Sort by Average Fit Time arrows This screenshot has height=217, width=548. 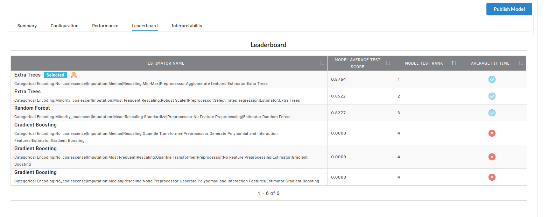pos(521,63)
